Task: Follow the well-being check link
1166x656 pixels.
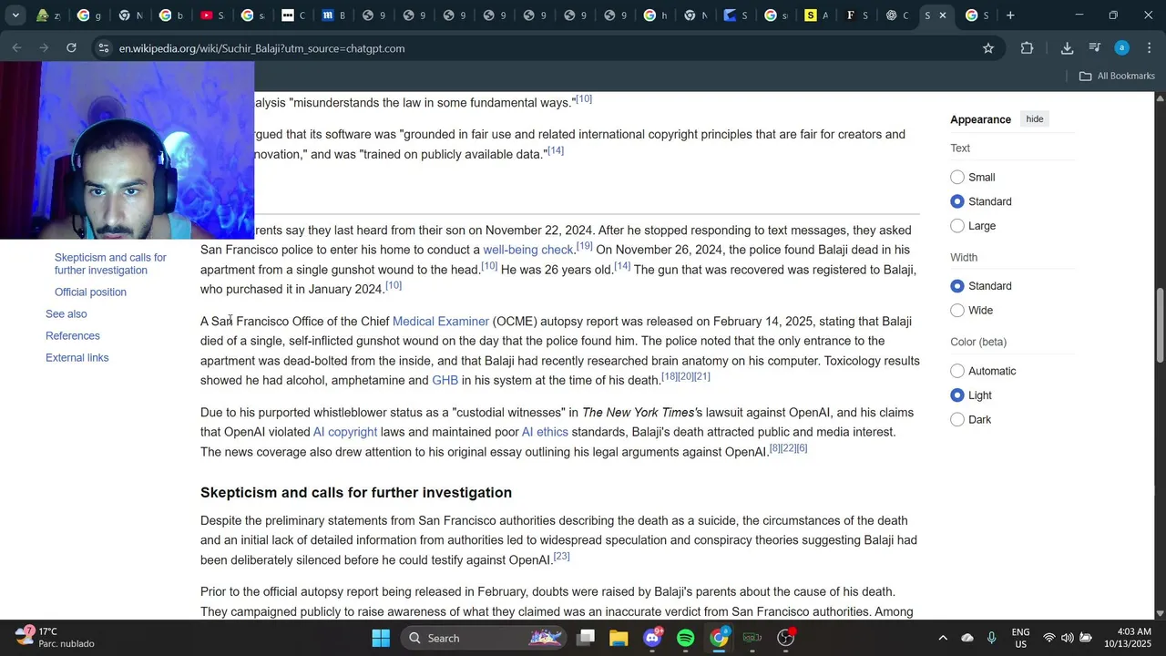Action: coord(528,250)
